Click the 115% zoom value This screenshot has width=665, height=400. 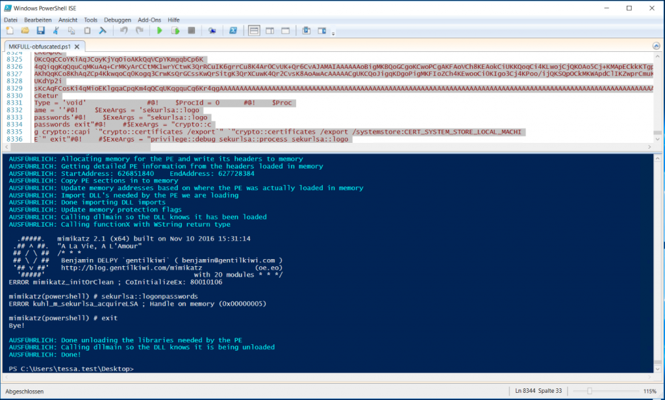point(649,391)
